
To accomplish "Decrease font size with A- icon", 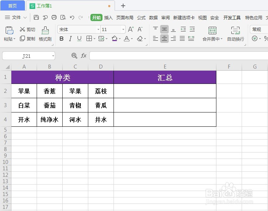I will point(140,29).
